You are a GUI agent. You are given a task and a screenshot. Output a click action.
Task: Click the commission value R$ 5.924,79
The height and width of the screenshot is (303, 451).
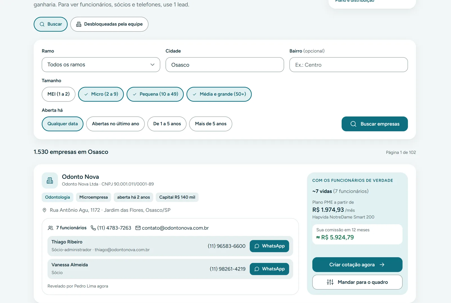click(335, 237)
